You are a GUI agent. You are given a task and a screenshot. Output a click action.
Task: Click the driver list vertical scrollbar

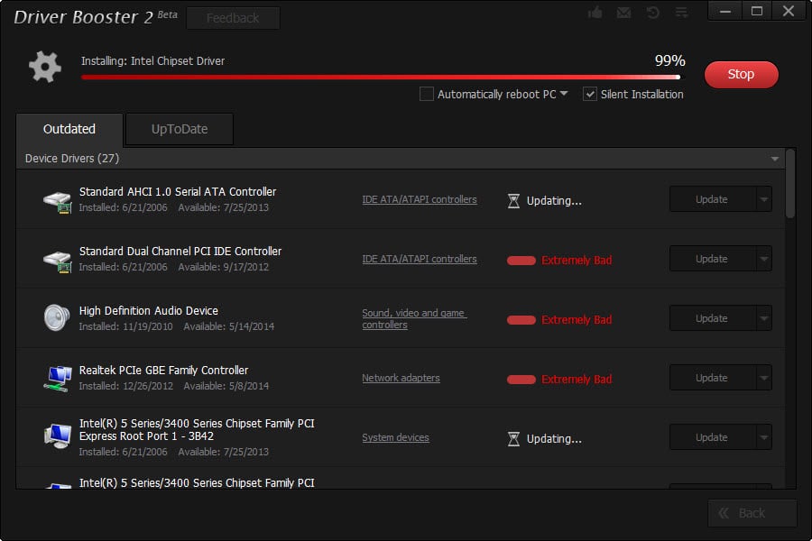click(790, 185)
